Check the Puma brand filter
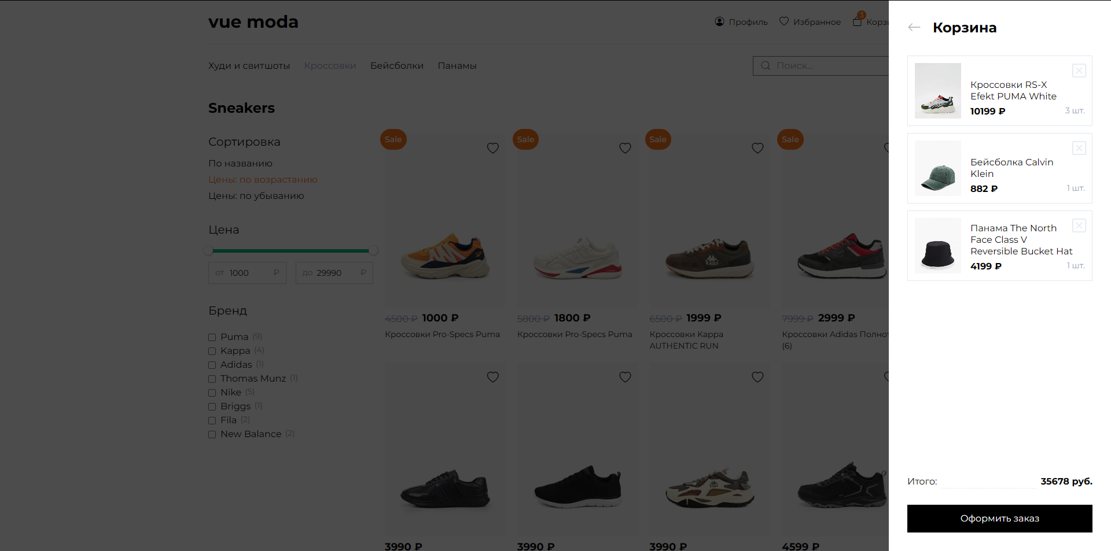Image resolution: width=1111 pixels, height=551 pixels. 212,337
